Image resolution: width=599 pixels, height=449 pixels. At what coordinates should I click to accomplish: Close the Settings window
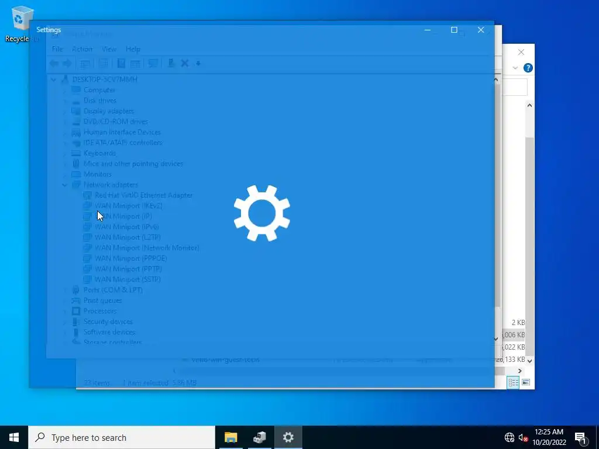[x=481, y=30]
